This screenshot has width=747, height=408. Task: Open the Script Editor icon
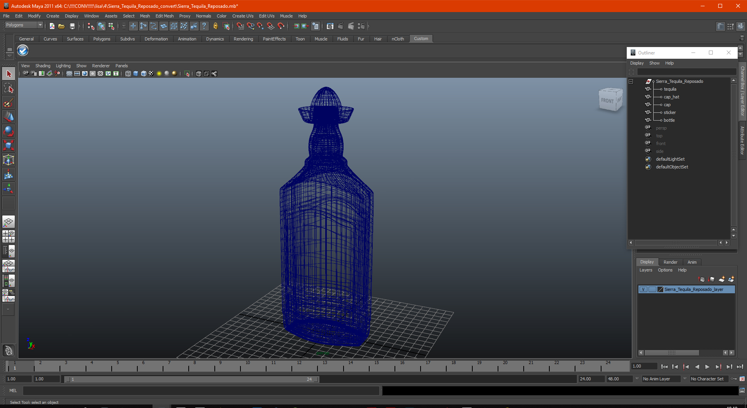tap(742, 390)
